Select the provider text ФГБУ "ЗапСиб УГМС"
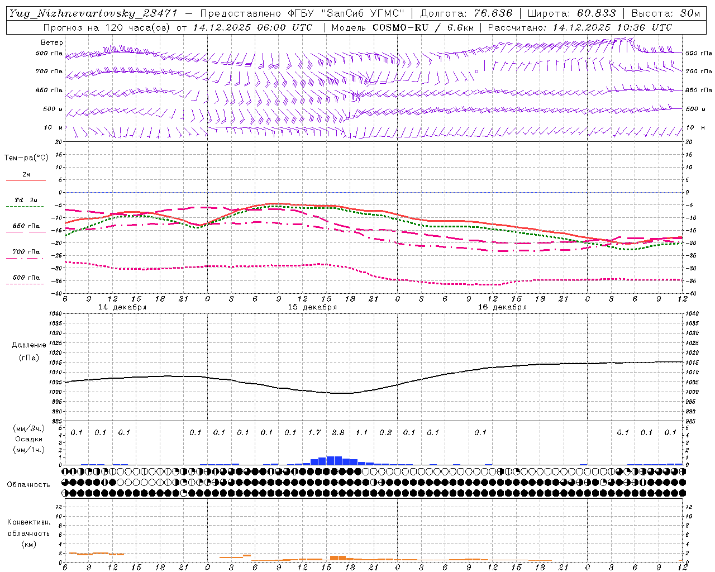Viewport: 715px width, 572px height. (345, 13)
